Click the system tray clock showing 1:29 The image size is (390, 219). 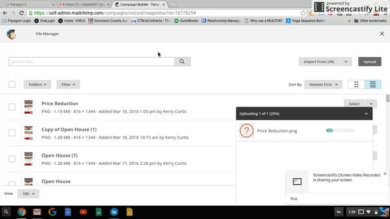pos(352,212)
